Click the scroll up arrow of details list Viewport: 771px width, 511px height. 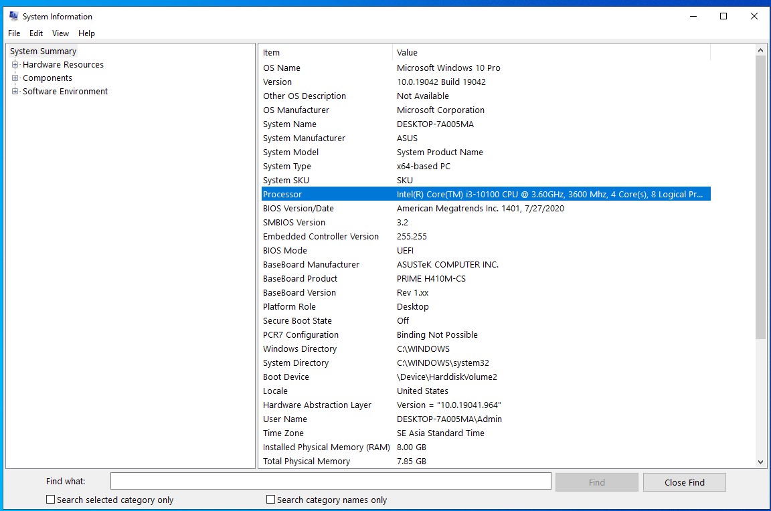(760, 51)
